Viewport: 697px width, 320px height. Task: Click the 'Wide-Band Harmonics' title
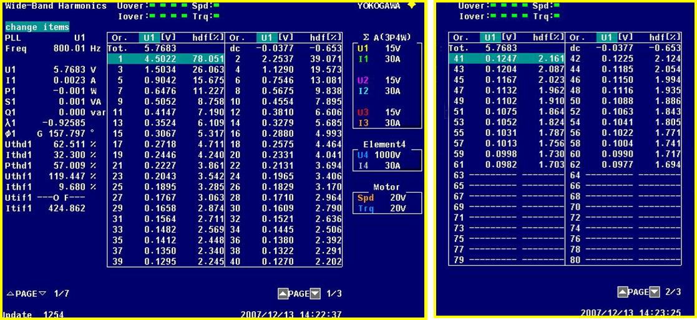coord(56,6)
